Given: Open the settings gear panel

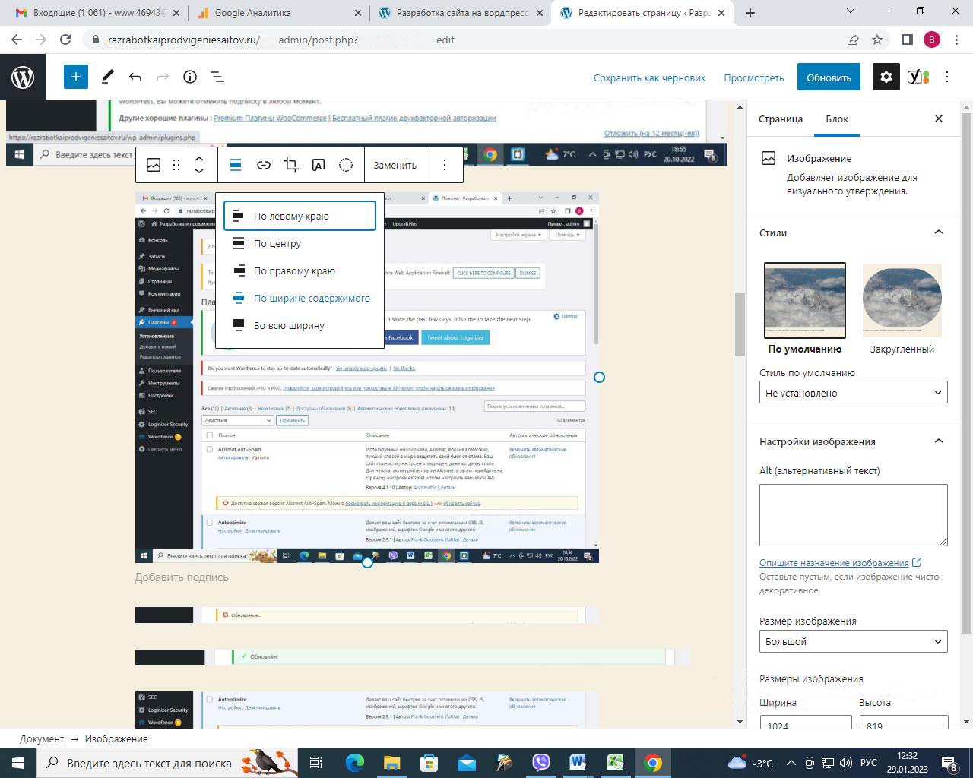Looking at the screenshot, I should pyautogui.click(x=886, y=77).
